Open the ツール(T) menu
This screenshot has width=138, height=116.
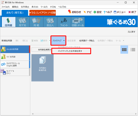coord(44,7)
